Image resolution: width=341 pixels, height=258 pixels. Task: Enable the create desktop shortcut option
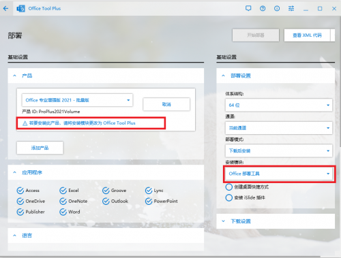(x=229, y=187)
